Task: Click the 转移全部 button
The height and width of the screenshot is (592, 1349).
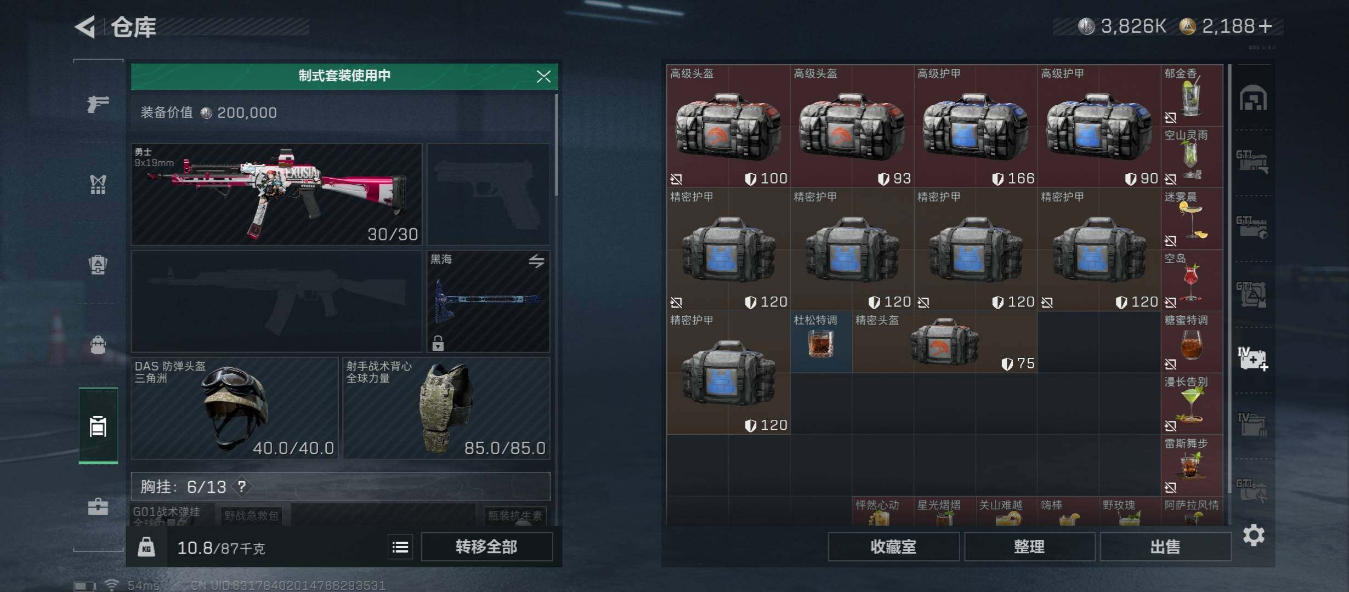Action: 486,547
